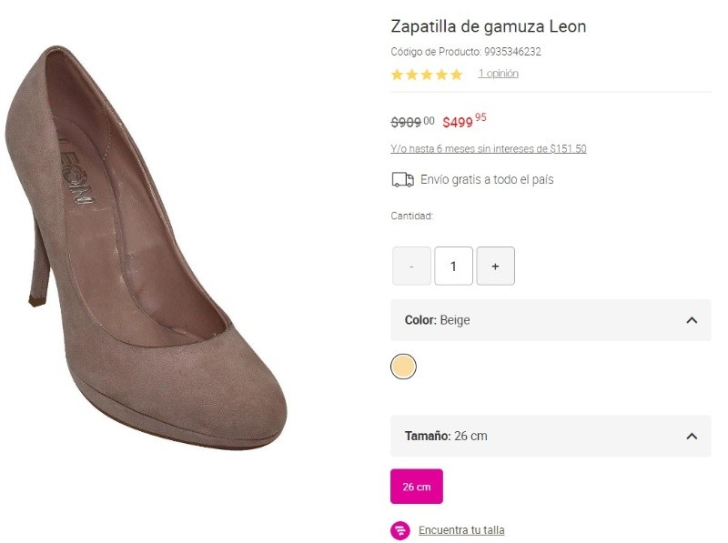Click the fifth rating star

point(456,75)
